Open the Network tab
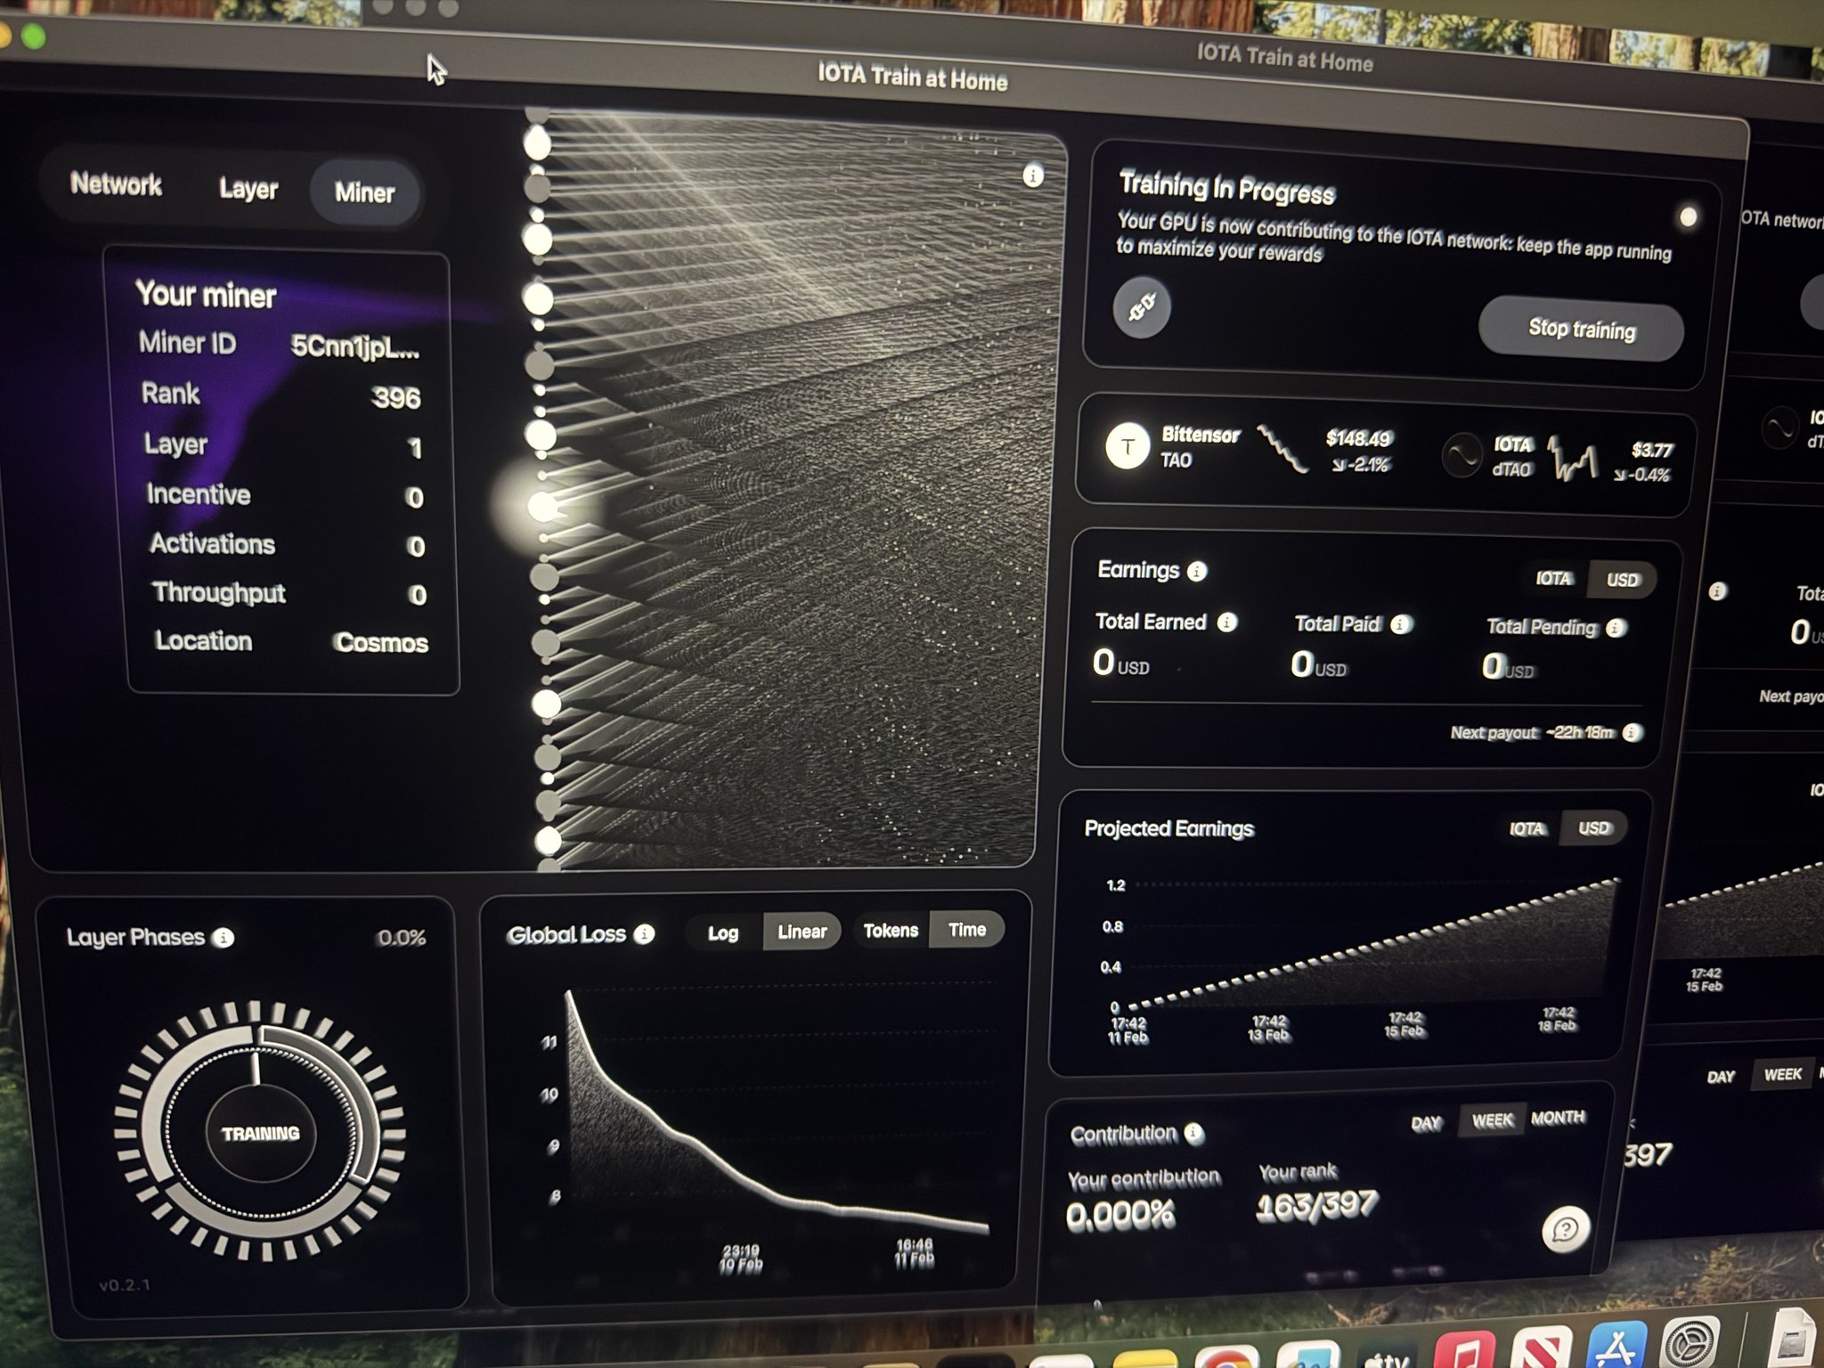This screenshot has height=1368, width=1824. (x=117, y=184)
